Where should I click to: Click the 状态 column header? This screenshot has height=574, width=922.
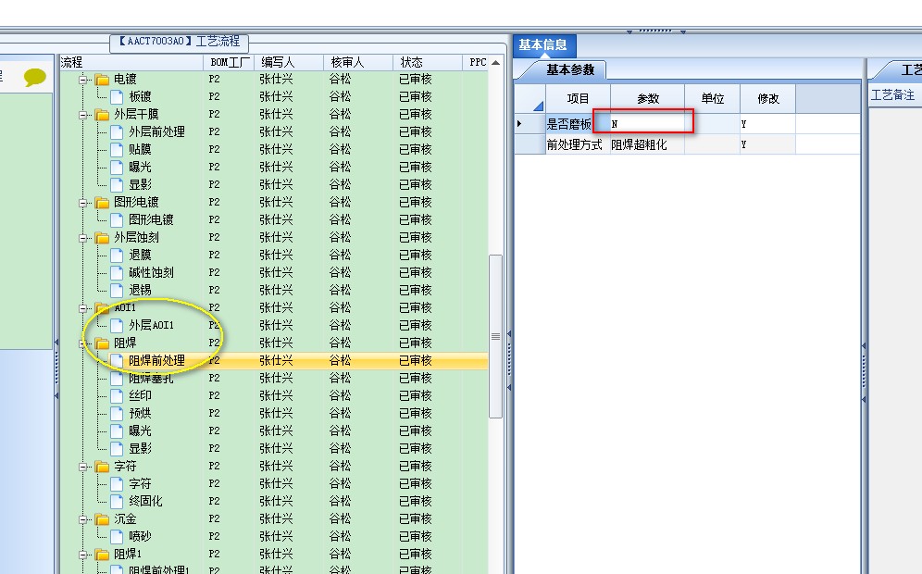[x=428, y=62]
